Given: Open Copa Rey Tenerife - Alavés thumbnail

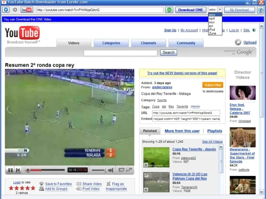Looking at the screenshot, I should (156, 157).
